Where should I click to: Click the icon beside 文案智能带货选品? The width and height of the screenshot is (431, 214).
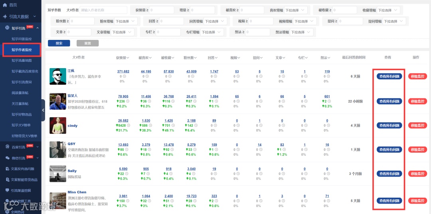click(x=8, y=180)
